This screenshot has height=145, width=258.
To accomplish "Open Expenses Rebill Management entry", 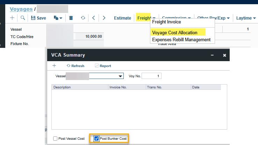I will [181, 39].
